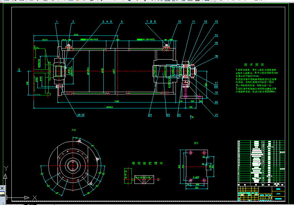The height and width of the screenshot is (205, 294).
Task: Click the yellow window icon in floating palette
Action: pos(2,194)
